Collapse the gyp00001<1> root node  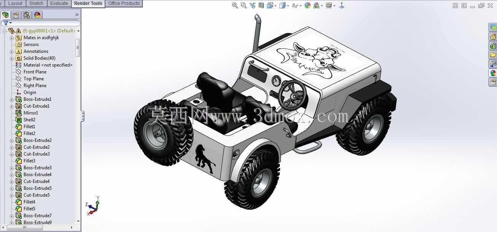pos(4,31)
